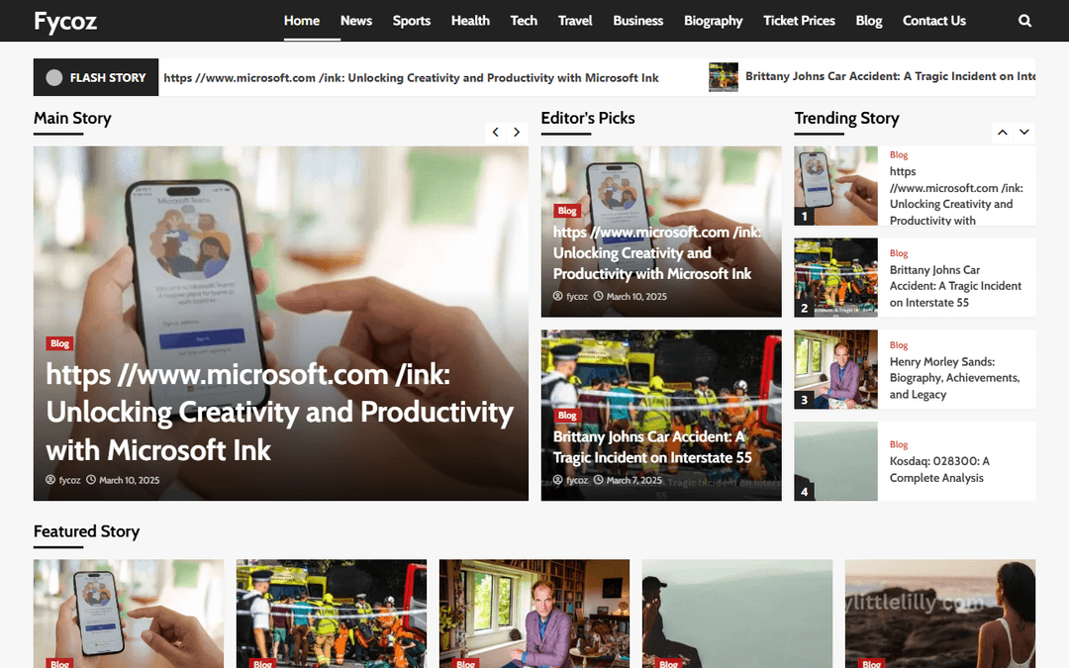
Task: Click Main Story section heading
Action: (x=72, y=118)
